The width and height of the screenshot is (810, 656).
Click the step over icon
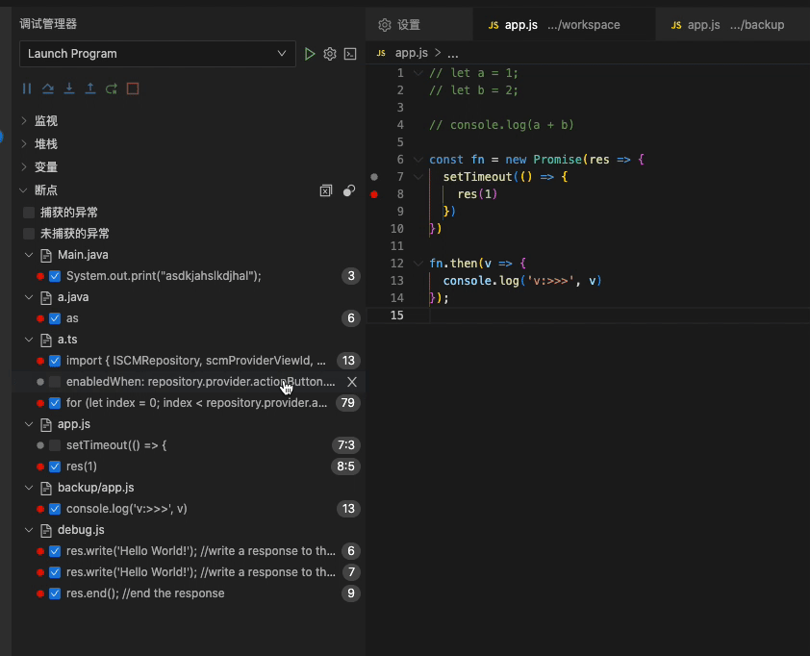pyautogui.click(x=48, y=88)
